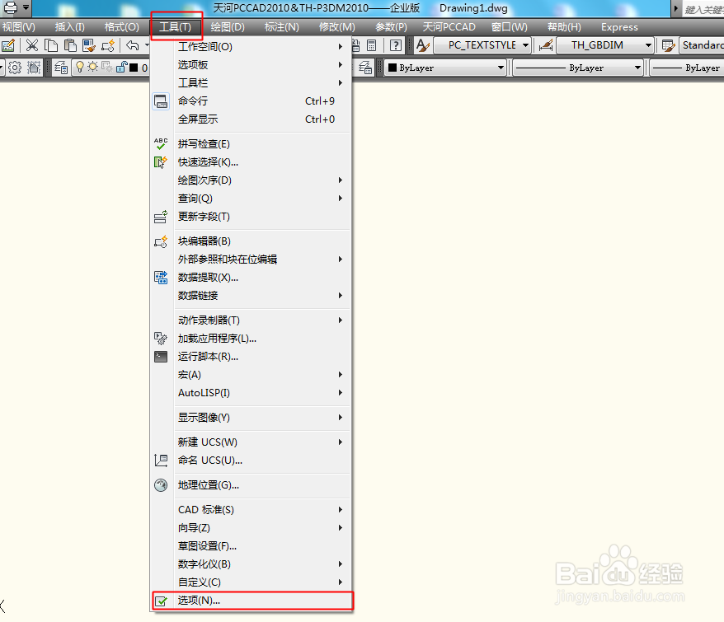Open 自定义(C) menu entry

pyautogui.click(x=252, y=582)
